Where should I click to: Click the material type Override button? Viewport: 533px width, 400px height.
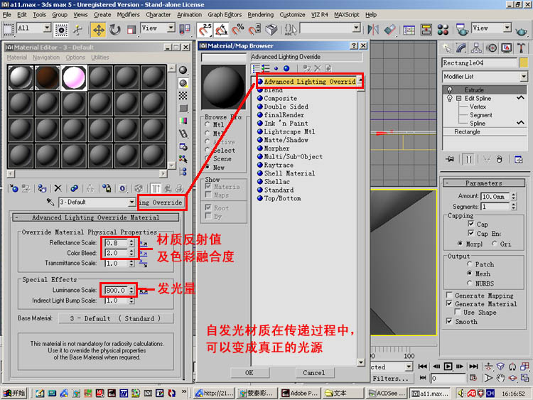coord(162,202)
